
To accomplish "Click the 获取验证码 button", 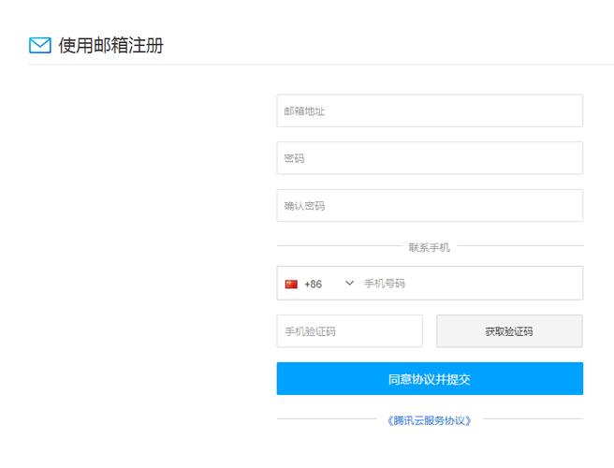I will [509, 331].
